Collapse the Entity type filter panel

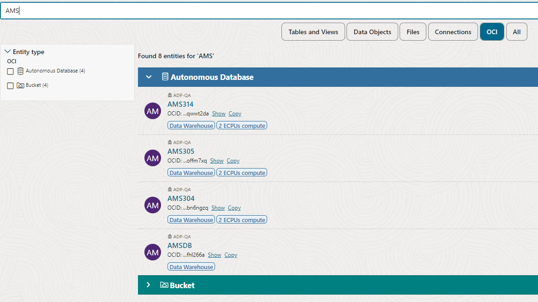7,51
